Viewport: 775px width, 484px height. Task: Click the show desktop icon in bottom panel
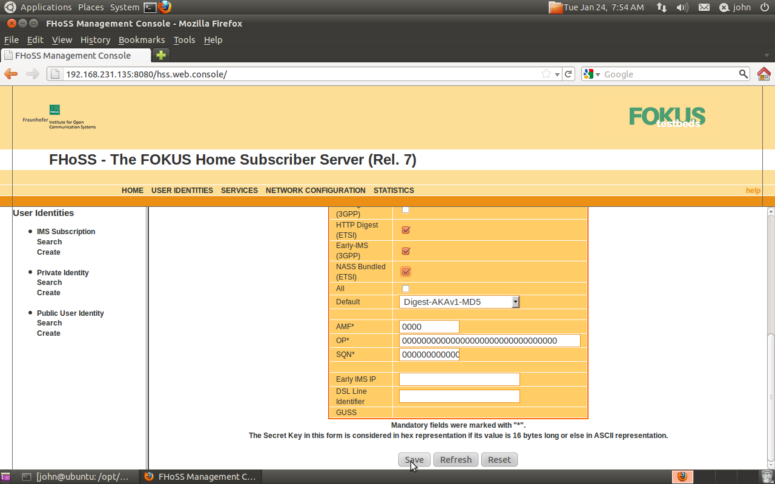5,477
